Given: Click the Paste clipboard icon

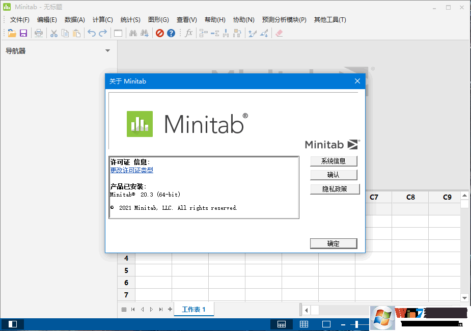Looking at the screenshot, I should pyautogui.click(x=76, y=33).
